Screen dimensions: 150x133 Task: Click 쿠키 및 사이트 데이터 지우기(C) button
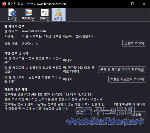pos(122,70)
